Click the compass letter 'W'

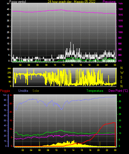[122, 73]
